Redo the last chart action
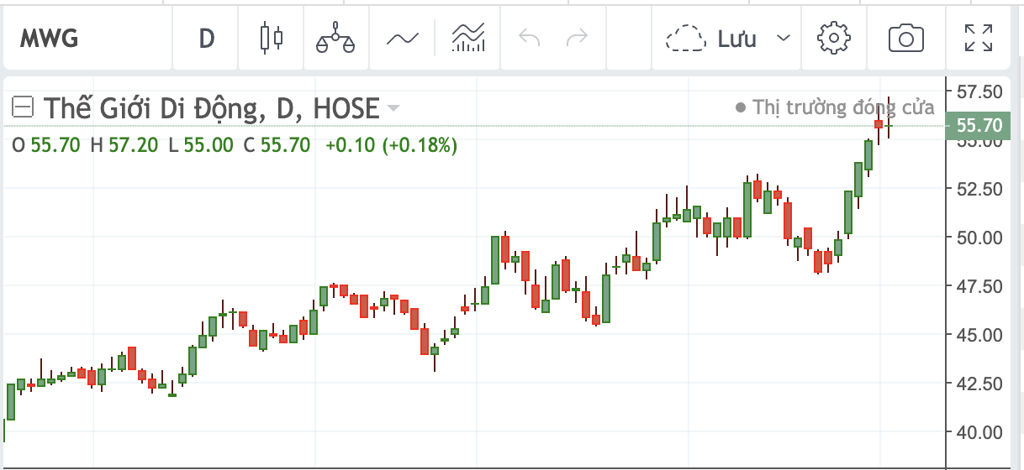The image size is (1024, 470). pyautogui.click(x=577, y=39)
